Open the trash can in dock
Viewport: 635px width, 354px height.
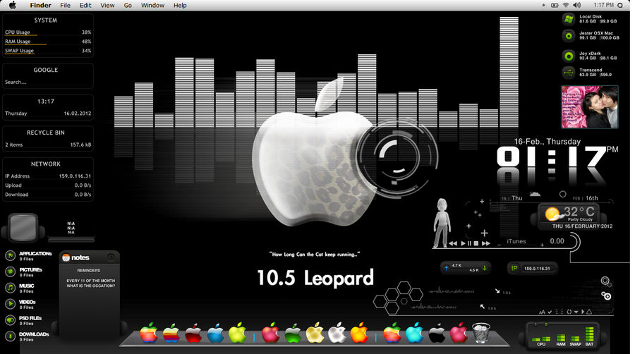point(481,334)
